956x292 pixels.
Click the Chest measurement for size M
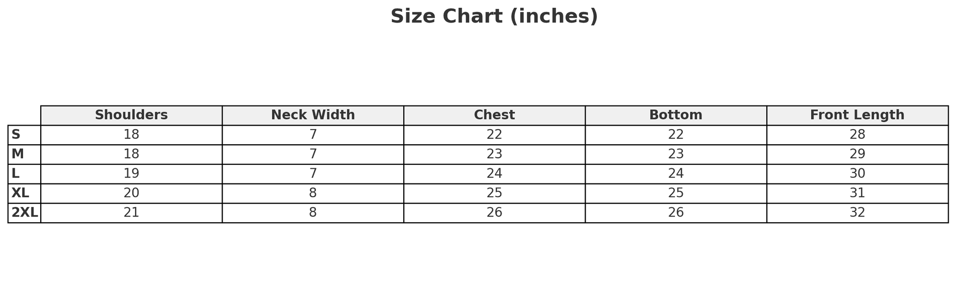(x=494, y=154)
